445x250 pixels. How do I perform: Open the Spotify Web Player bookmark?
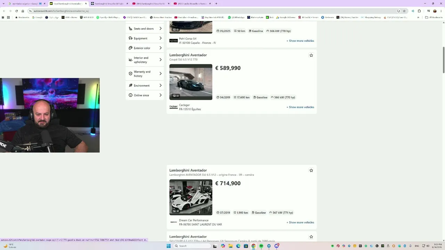[x=108, y=17]
